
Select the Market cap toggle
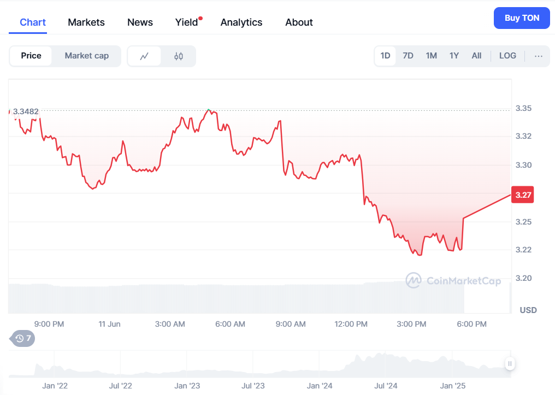pos(87,56)
